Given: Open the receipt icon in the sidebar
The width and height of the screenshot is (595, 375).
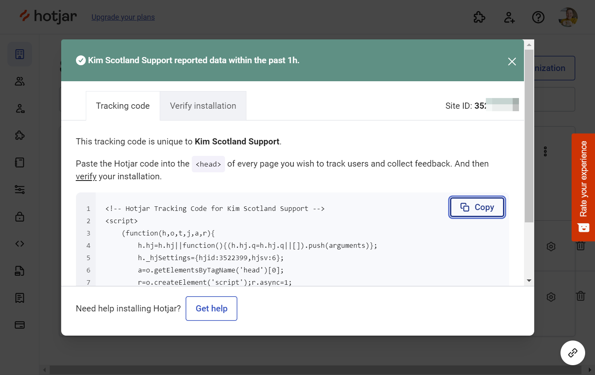Looking at the screenshot, I should pyautogui.click(x=20, y=298).
